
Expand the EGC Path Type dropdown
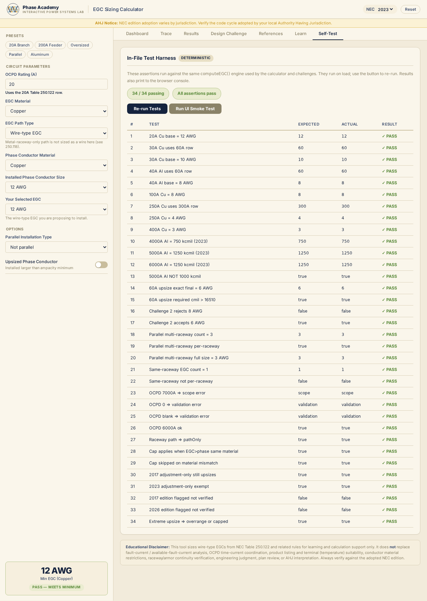tap(56, 133)
